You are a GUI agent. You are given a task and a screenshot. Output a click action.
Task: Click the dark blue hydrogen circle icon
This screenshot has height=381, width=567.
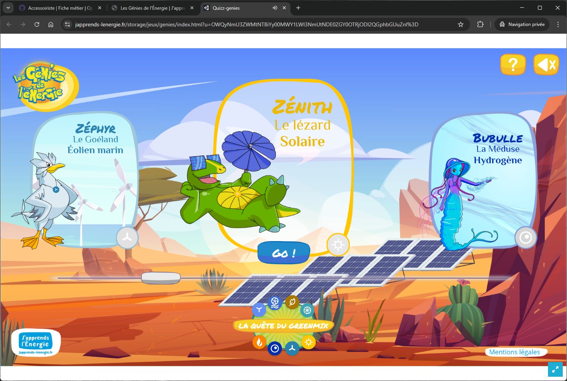pyautogui.click(x=275, y=348)
